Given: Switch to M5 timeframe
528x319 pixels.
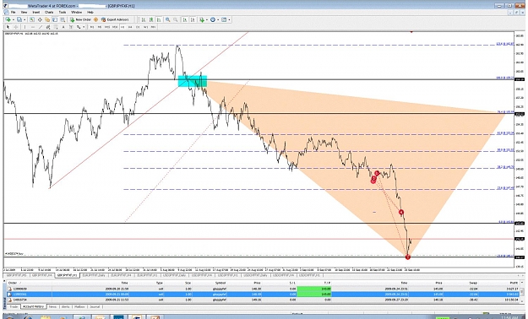Looking at the screenshot, I should pos(100,27).
